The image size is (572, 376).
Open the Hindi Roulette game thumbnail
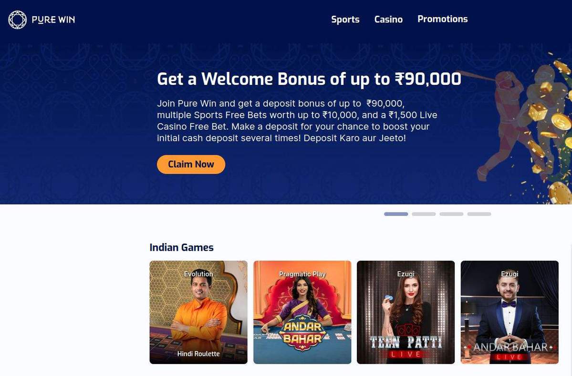click(198, 312)
